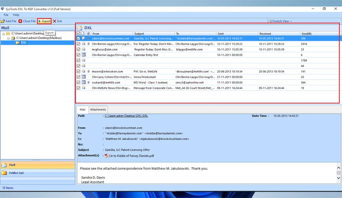Click envelope icon of MetLife News row
Viewport: 342px width, 198px height.
click(x=83, y=88)
